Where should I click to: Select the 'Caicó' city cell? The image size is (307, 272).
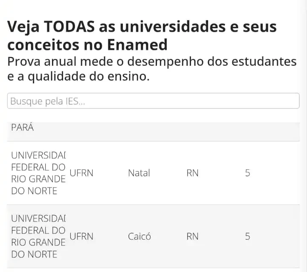[139, 236]
